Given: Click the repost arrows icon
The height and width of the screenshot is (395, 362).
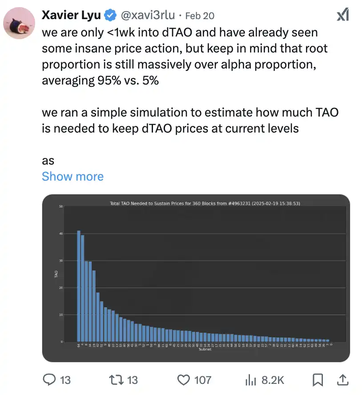Looking at the screenshot, I should (x=117, y=379).
